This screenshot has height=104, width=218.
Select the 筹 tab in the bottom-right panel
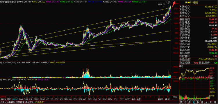pos(215,103)
